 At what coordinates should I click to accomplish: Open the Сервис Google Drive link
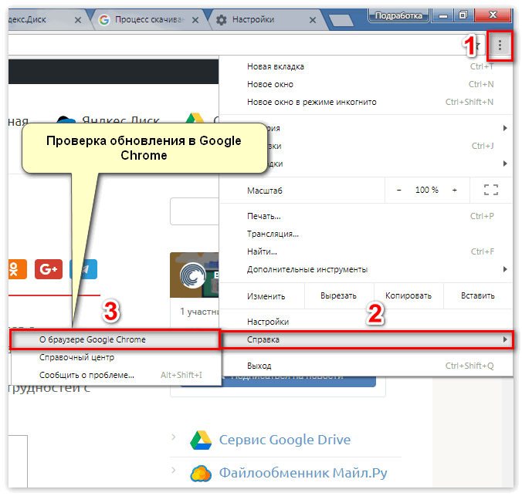285,440
